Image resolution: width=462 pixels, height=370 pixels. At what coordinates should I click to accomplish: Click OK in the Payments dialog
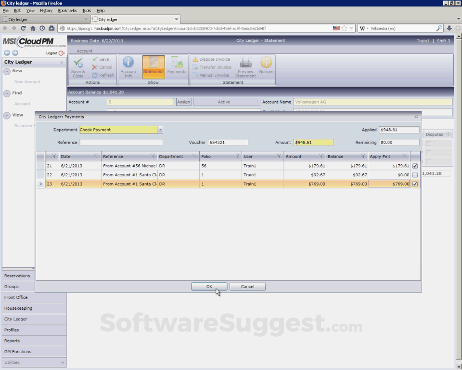[x=209, y=286]
